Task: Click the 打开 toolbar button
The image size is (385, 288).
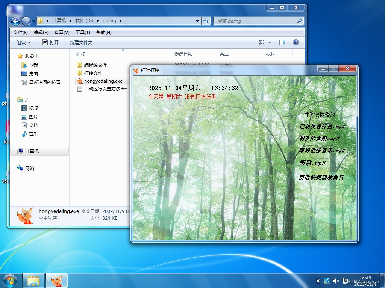Action: [x=51, y=43]
